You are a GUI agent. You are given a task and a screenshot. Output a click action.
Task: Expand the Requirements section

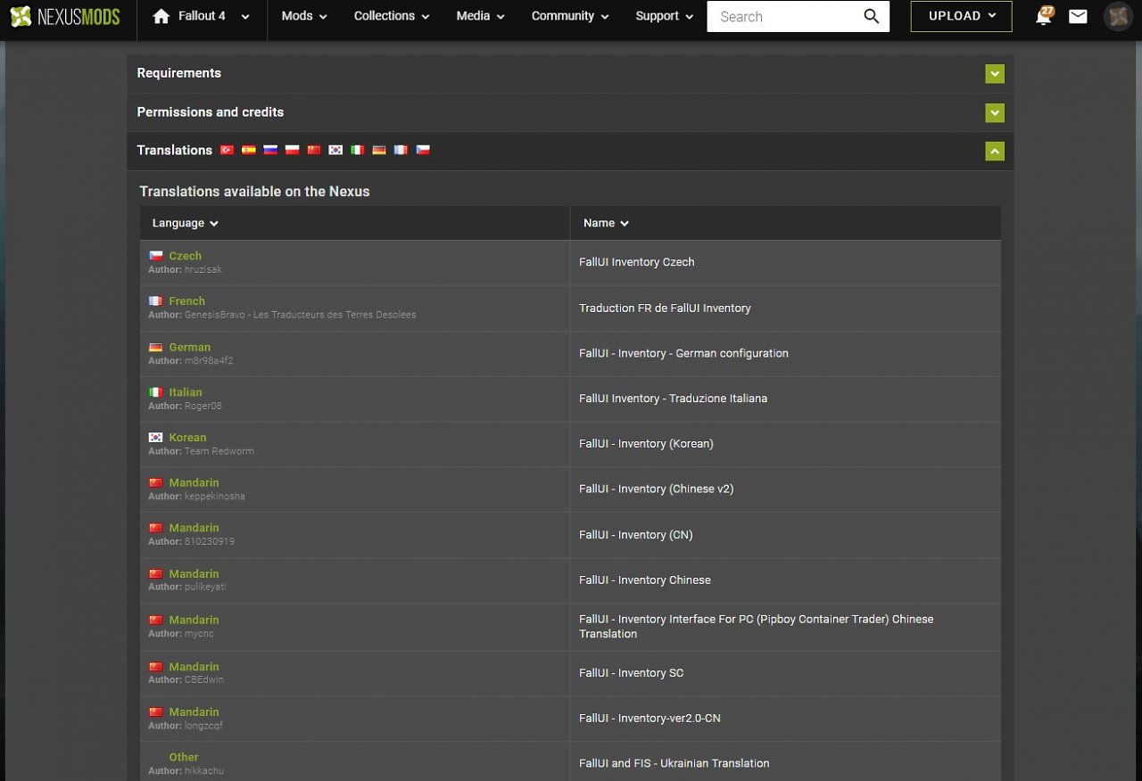[995, 74]
